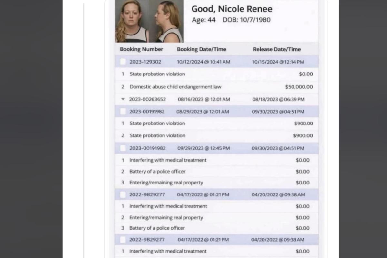The image size is (387, 258).
Task: Click the DOB 10/7/1980 text
Action: (x=247, y=20)
